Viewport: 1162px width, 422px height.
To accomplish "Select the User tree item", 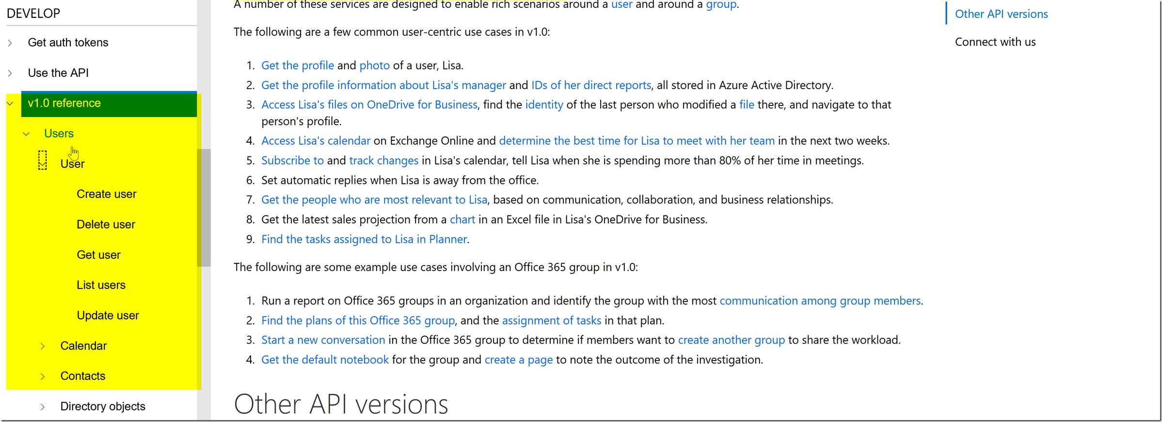I will (x=72, y=164).
